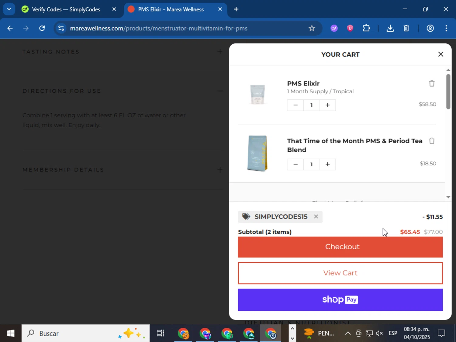Open the browser profile menu
Viewport: 456px width, 342px height.
point(430,28)
